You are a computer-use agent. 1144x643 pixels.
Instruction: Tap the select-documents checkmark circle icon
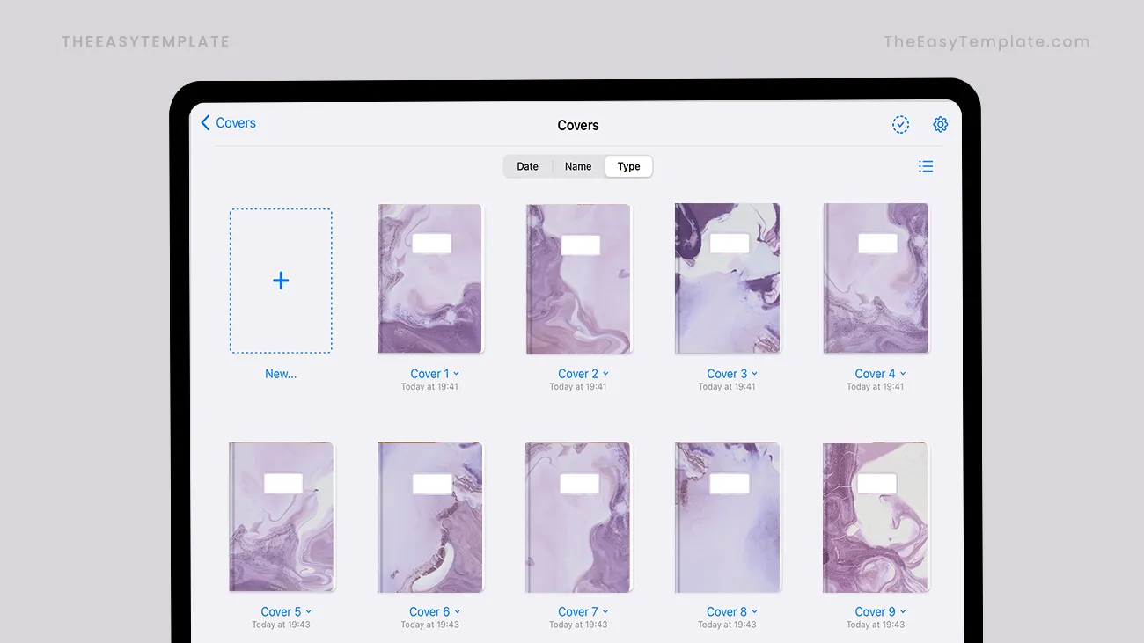click(x=900, y=125)
